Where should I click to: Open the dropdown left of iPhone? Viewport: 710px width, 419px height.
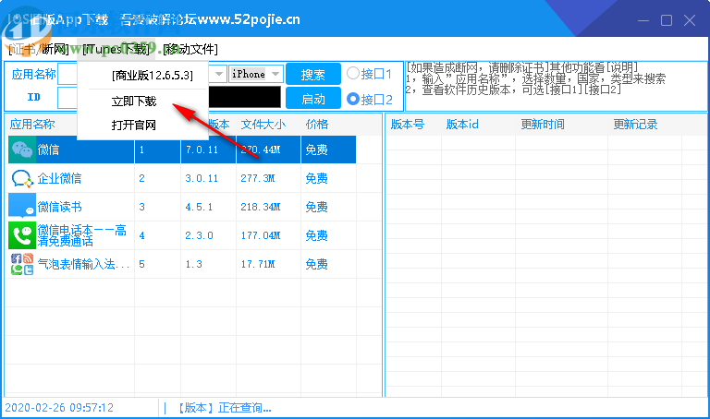218,74
